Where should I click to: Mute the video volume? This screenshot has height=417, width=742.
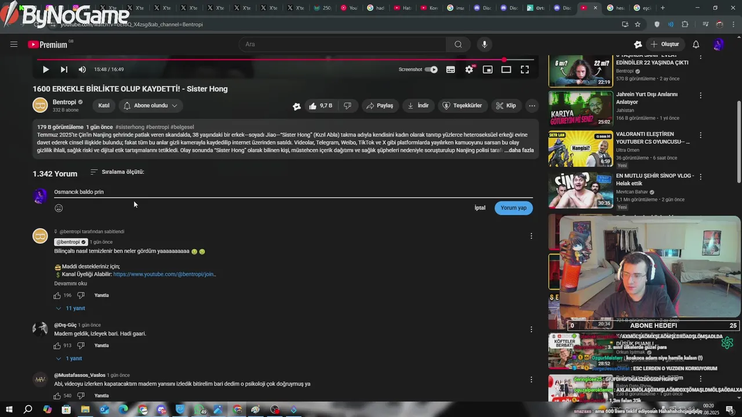click(x=82, y=69)
